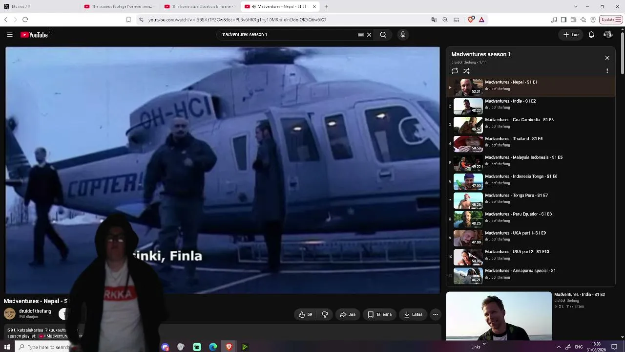Focus the YouTube search field
Image resolution: width=625 pixels, height=352 pixels.
click(288, 35)
